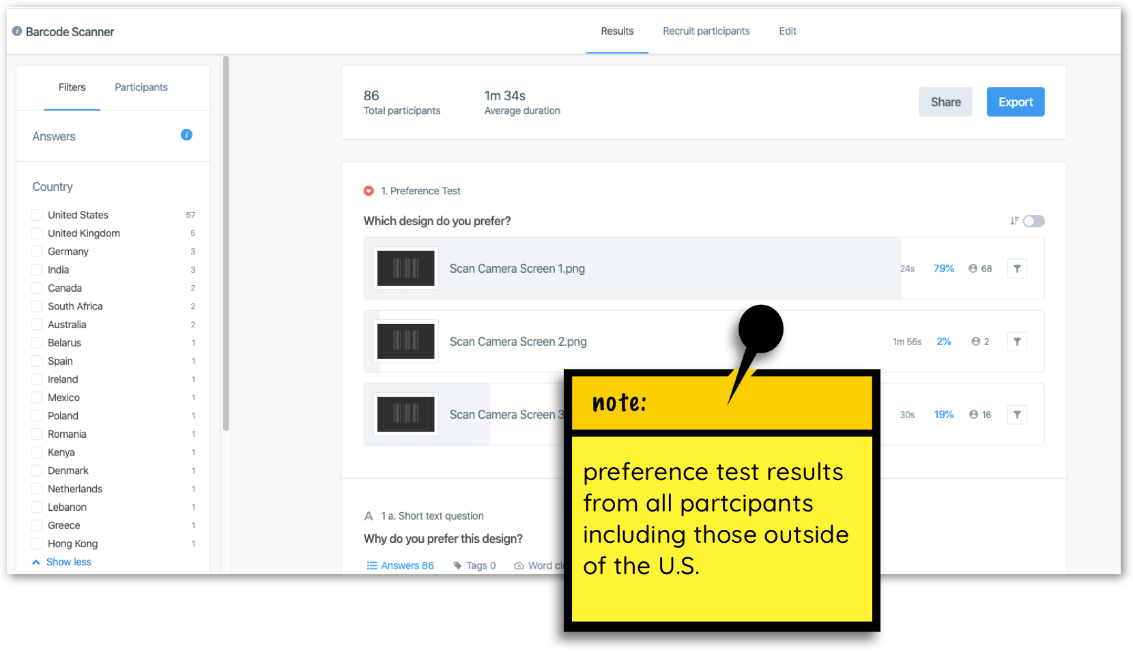This screenshot has height=652, width=1133.
Task: Select the Canada checkbox
Action: (x=37, y=288)
